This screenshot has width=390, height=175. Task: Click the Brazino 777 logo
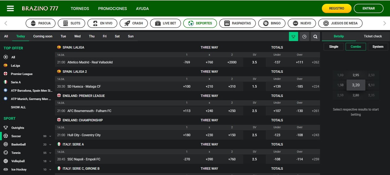(40, 8)
